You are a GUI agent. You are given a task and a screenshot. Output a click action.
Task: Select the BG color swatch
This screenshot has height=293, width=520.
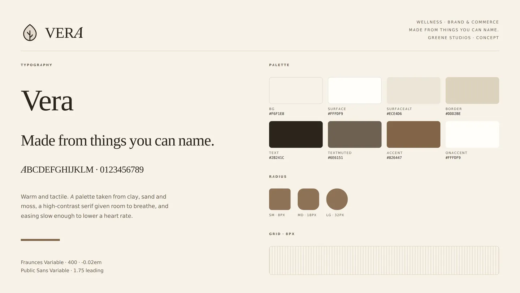(296, 90)
